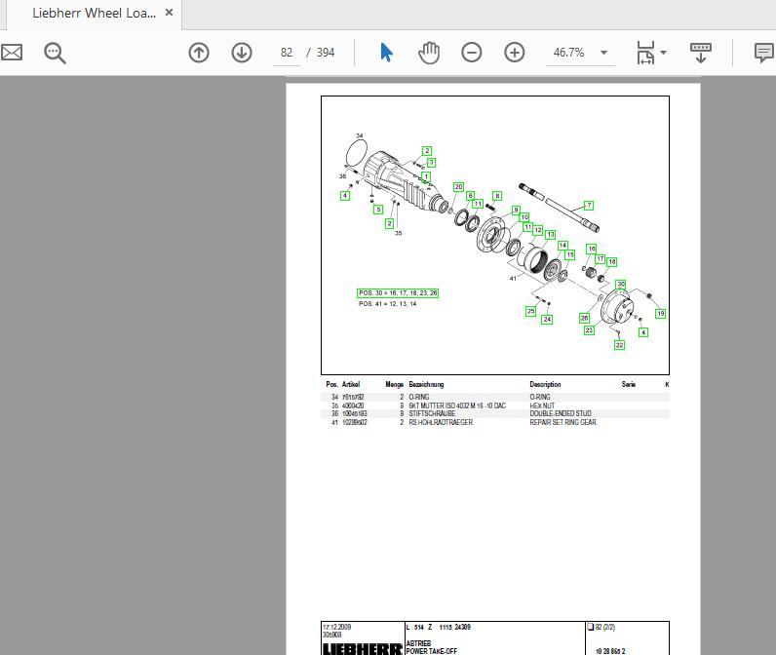Viewport: 776px width, 655px height.
Task: Open the comment speech bubble tool
Action: pyautogui.click(x=764, y=53)
